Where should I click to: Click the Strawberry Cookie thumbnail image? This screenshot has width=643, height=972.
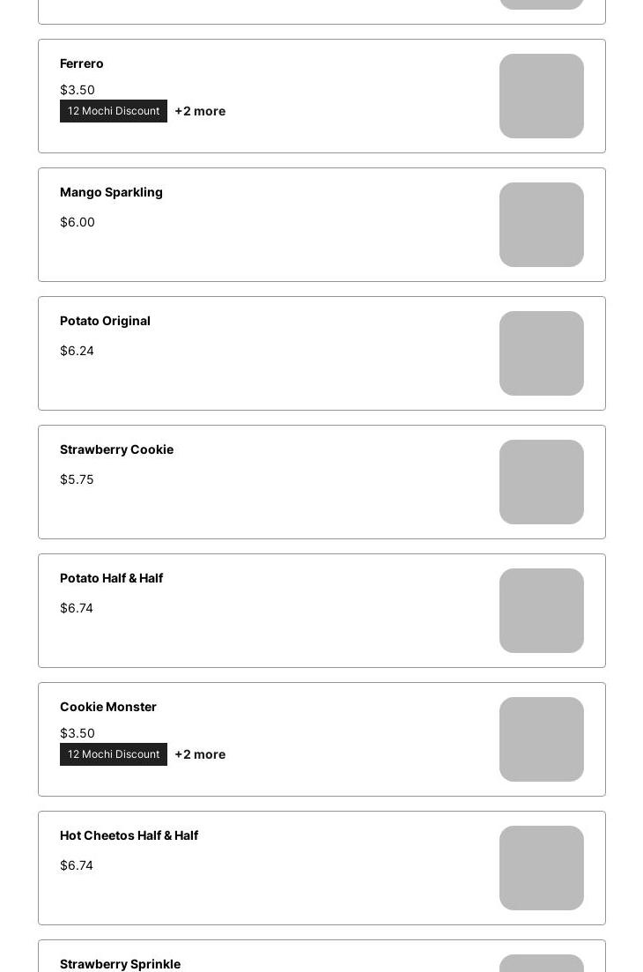pos(542,482)
